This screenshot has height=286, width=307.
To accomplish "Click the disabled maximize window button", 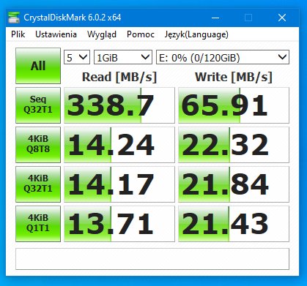I will [248, 18].
